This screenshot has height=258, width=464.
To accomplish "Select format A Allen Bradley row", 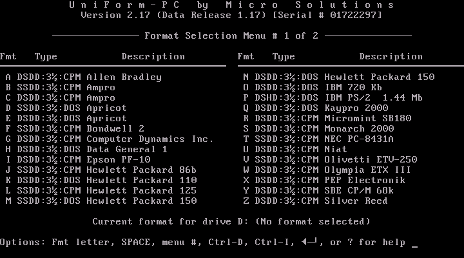I will pos(83,77).
